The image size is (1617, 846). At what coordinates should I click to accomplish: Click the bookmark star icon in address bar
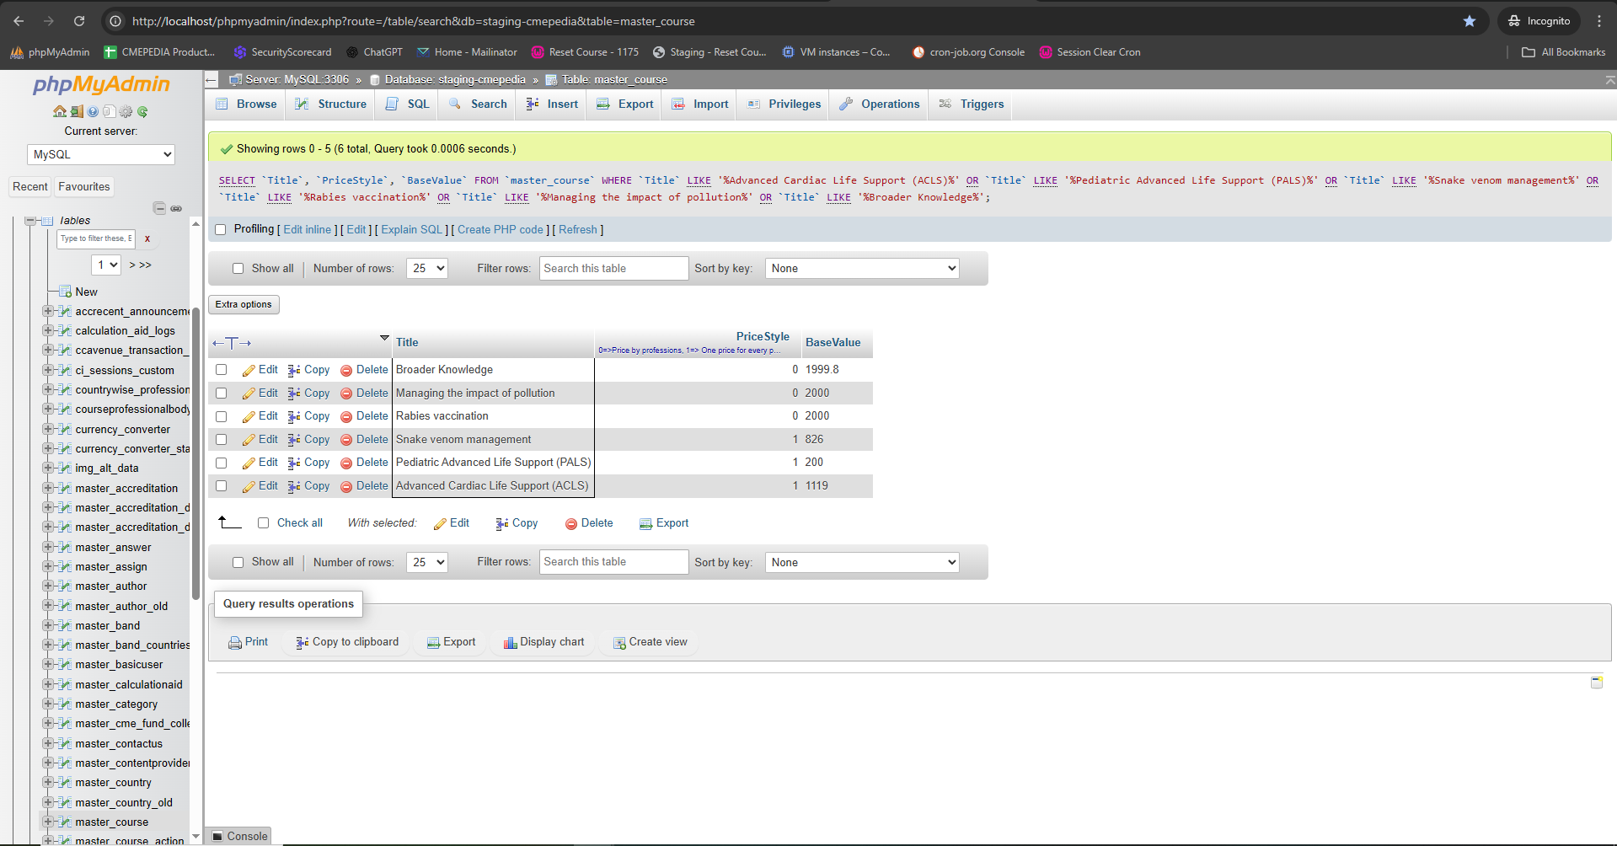point(1470,21)
